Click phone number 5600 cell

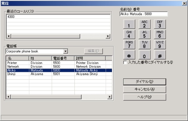pyautogui.click(x=57, y=67)
